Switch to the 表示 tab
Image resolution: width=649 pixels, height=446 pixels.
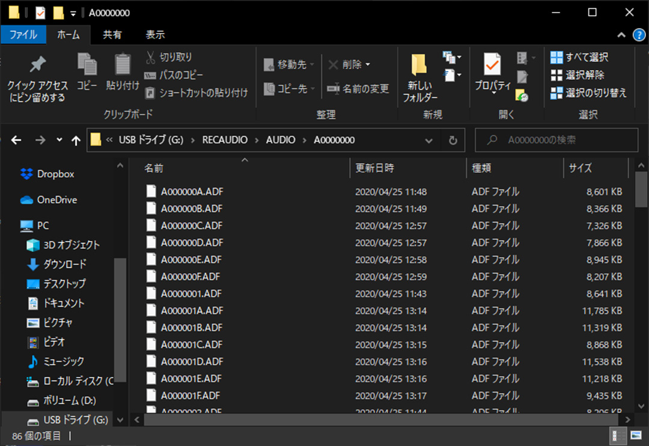[x=155, y=34]
